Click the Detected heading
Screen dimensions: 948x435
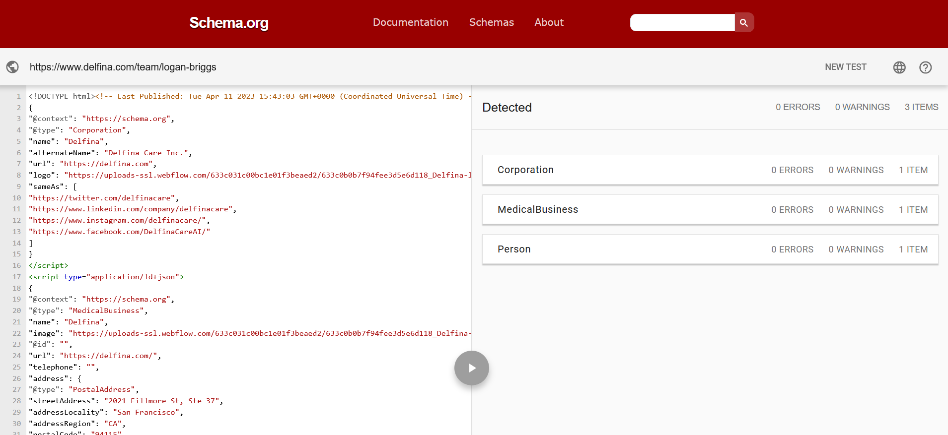(x=507, y=108)
